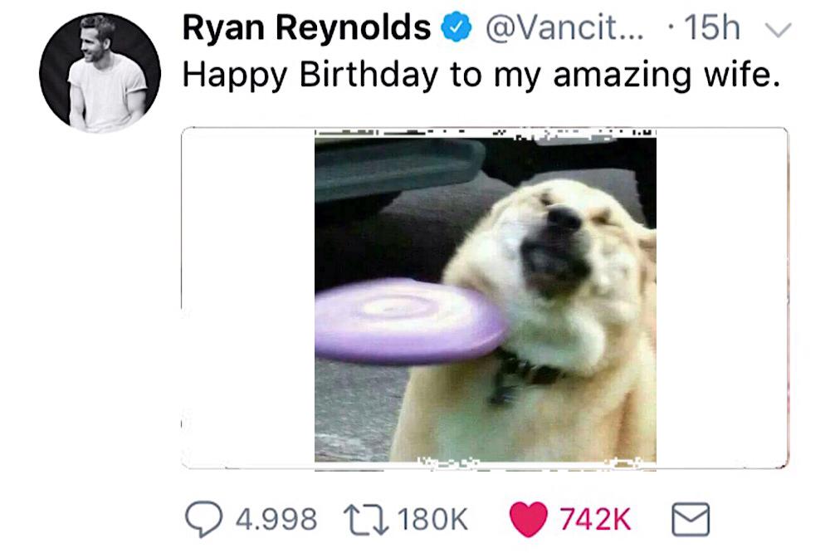Visit the @Vancit... handle profile
The height and width of the screenshot is (553, 830).
(564, 27)
